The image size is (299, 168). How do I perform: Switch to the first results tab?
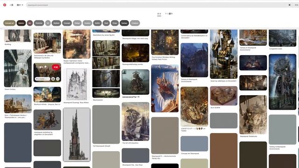(159, 14)
